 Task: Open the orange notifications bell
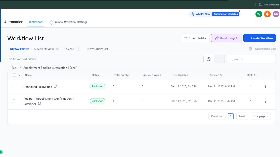coord(267,14)
